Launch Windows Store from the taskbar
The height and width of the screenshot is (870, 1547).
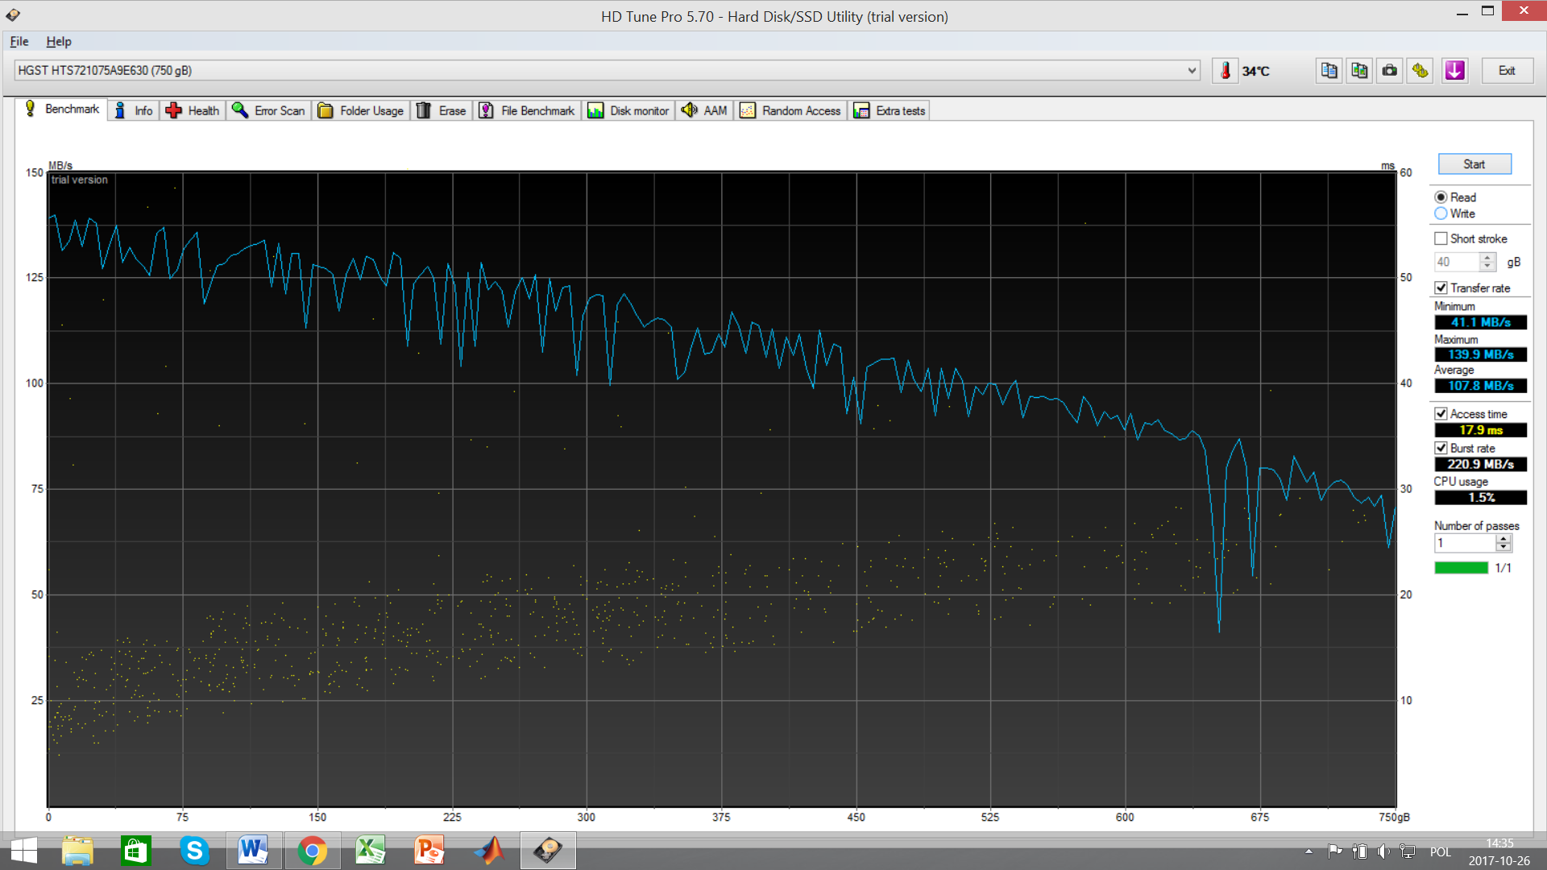[135, 851]
